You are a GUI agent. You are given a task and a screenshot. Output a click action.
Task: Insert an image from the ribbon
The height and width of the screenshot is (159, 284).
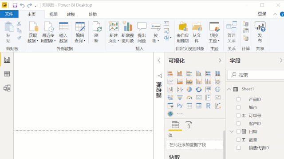point(166,31)
